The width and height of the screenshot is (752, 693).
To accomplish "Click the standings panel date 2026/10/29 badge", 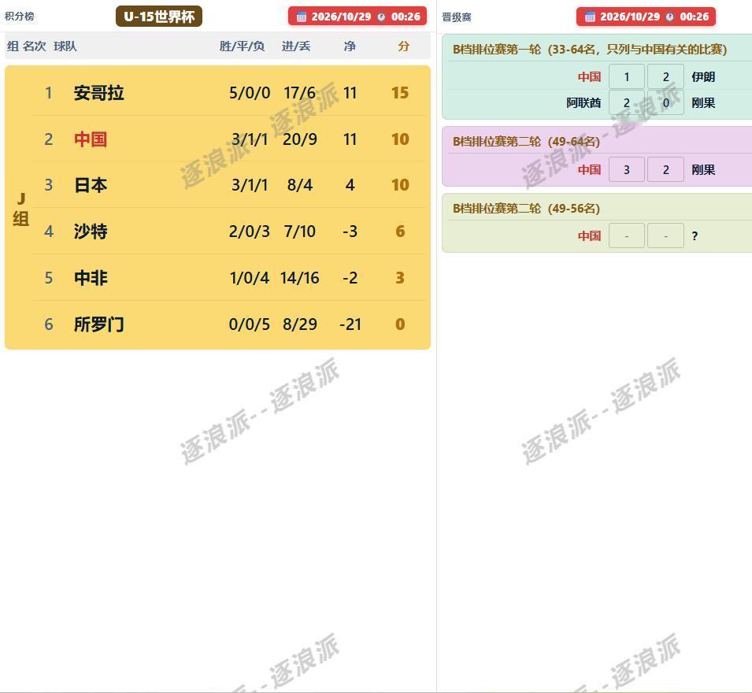I will [x=357, y=17].
